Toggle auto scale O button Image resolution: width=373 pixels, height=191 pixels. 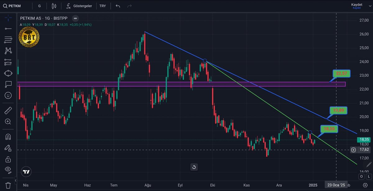pos(361,176)
